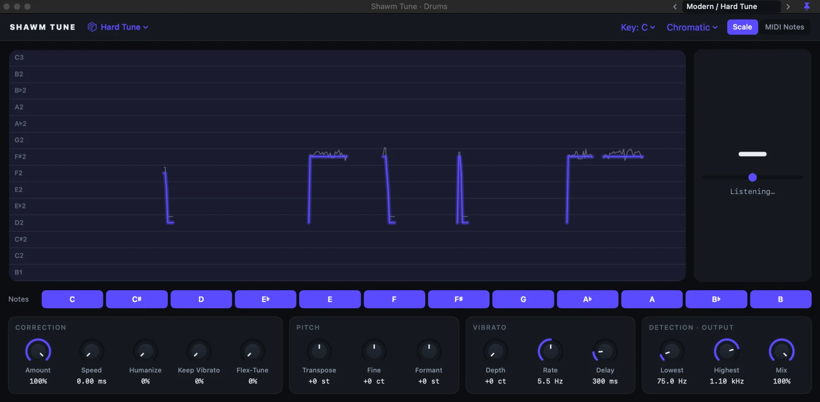This screenshot has height=402, width=820.
Task: Click the Hard Tune mode cube icon
Action: click(92, 27)
